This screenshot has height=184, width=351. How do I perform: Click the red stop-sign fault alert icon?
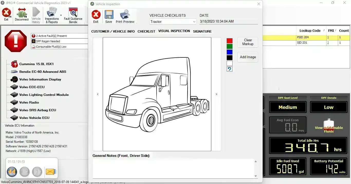tap(16, 41)
